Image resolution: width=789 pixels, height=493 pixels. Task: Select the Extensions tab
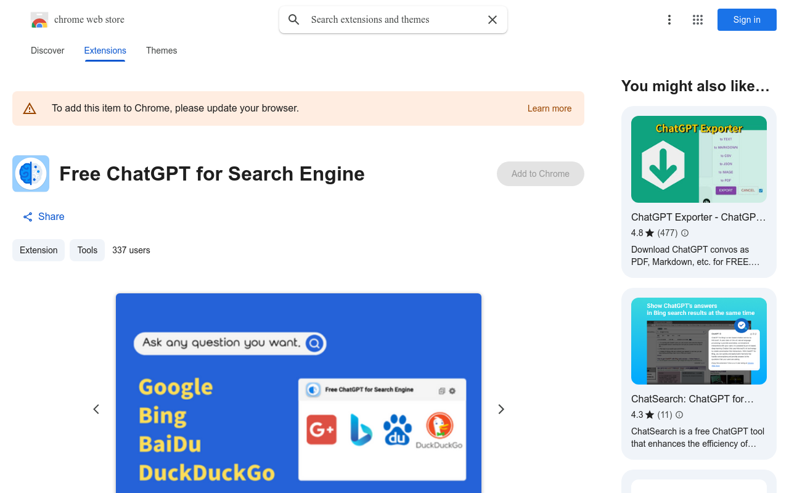coord(105,51)
